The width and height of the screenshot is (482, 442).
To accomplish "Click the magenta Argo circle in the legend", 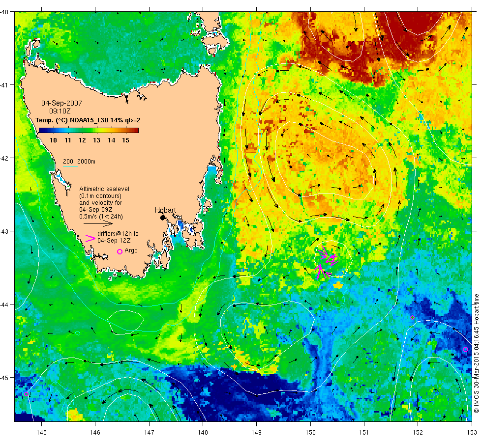I will tap(120, 251).
